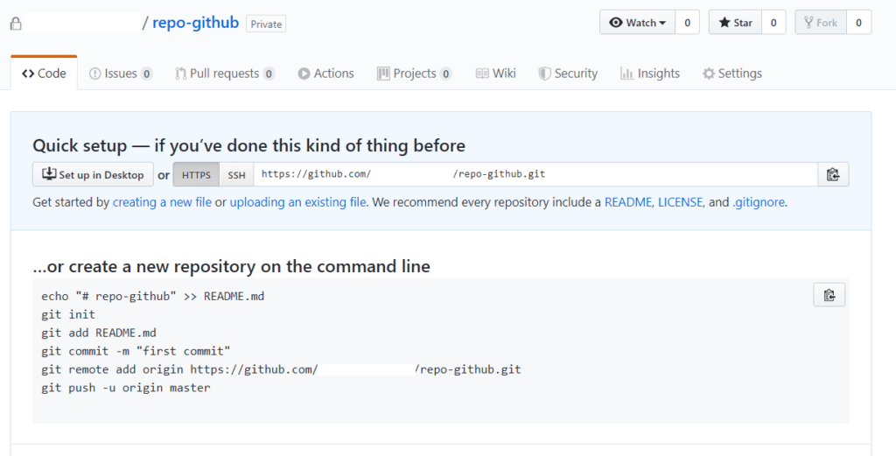Viewport: 896px width, 456px height.
Task: Open the Watch dropdown menu
Action: point(637,23)
